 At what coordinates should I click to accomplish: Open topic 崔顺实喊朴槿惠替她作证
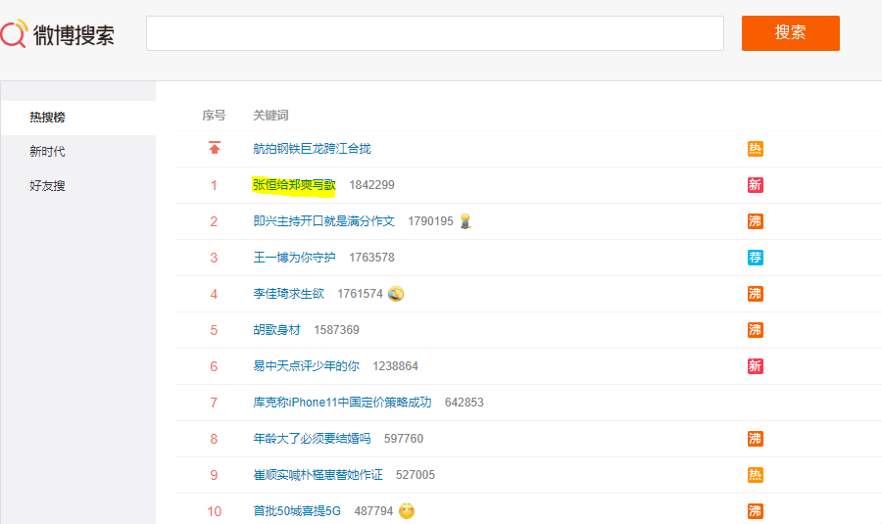pos(318,475)
